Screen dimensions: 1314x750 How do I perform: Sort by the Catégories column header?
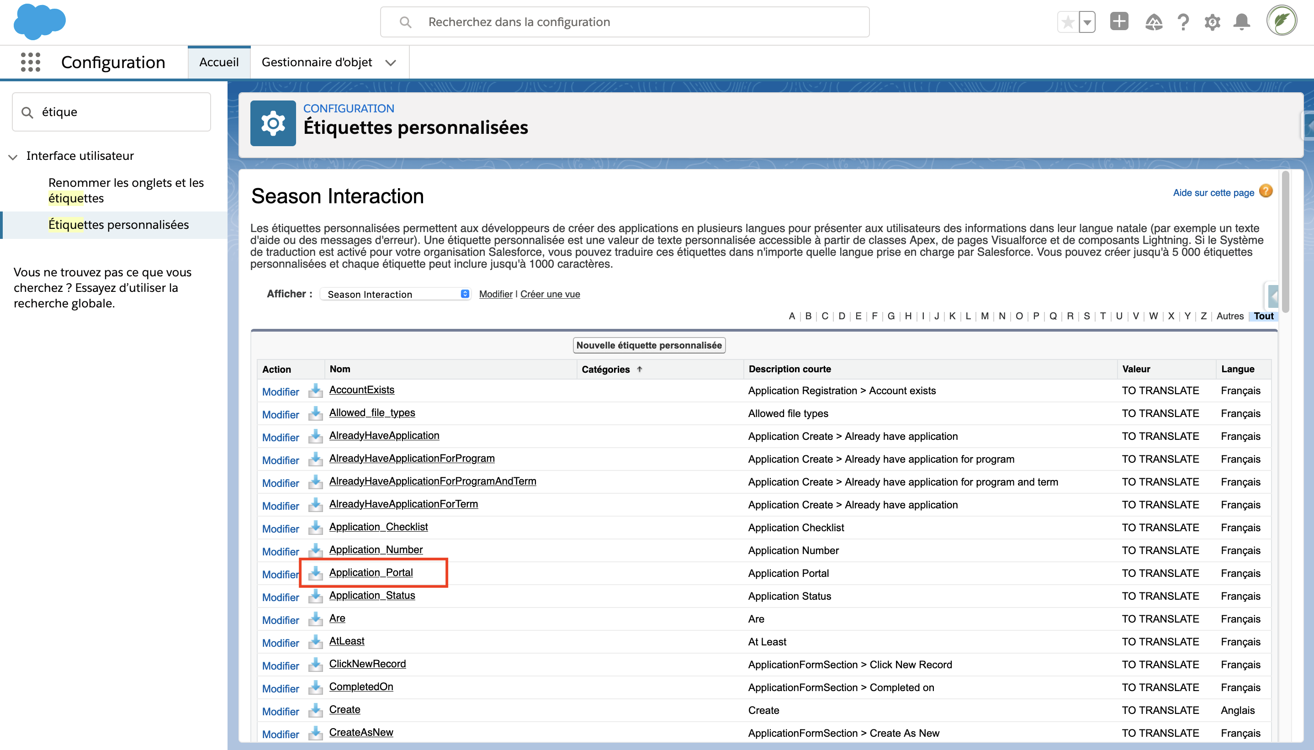coord(606,370)
